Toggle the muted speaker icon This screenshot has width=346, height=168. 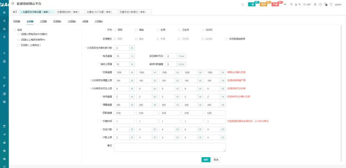pos(285,4)
